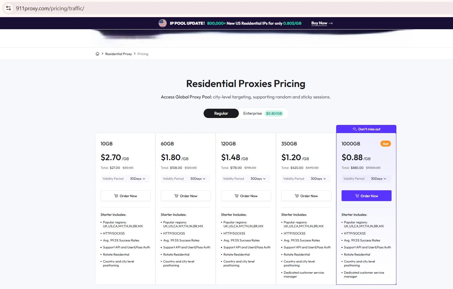Click the US flag icon in banner

tap(163, 23)
